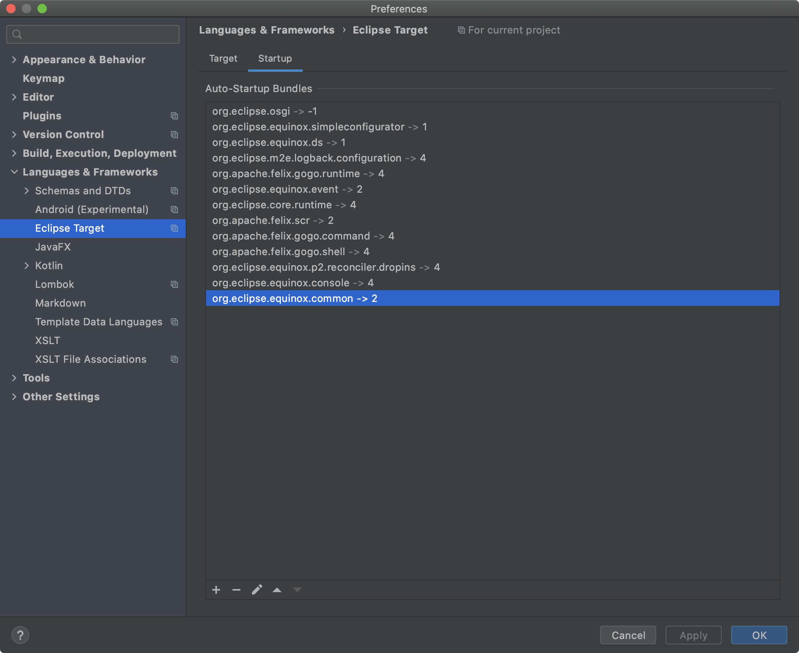Image resolution: width=799 pixels, height=653 pixels.
Task: Select org.eclipse.osgi bundle entry
Action: point(265,111)
